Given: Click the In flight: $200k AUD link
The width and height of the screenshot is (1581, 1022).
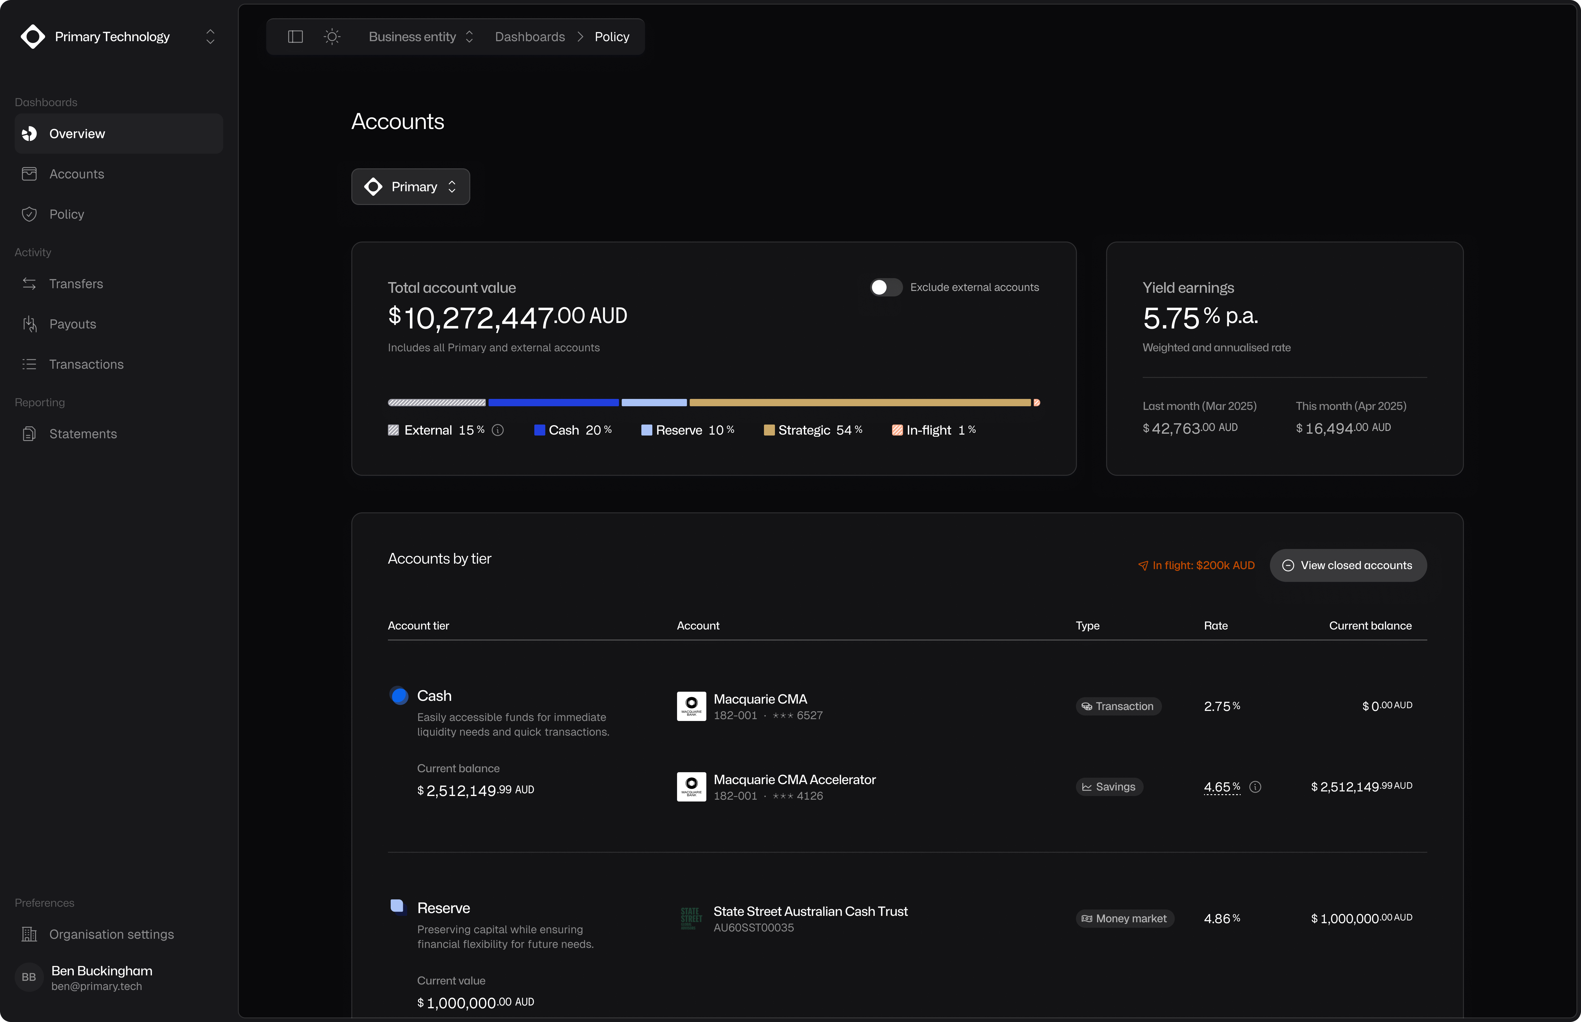Looking at the screenshot, I should click(x=1196, y=565).
